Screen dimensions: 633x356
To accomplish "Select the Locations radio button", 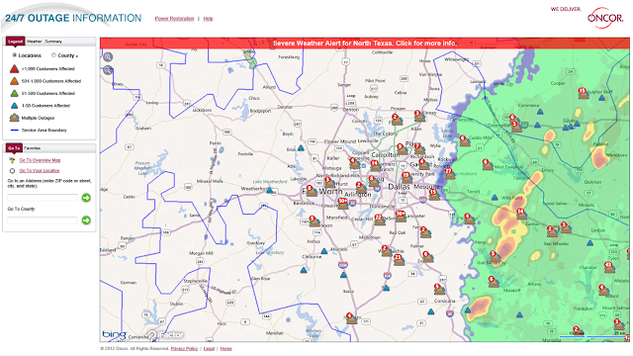I will click(15, 55).
